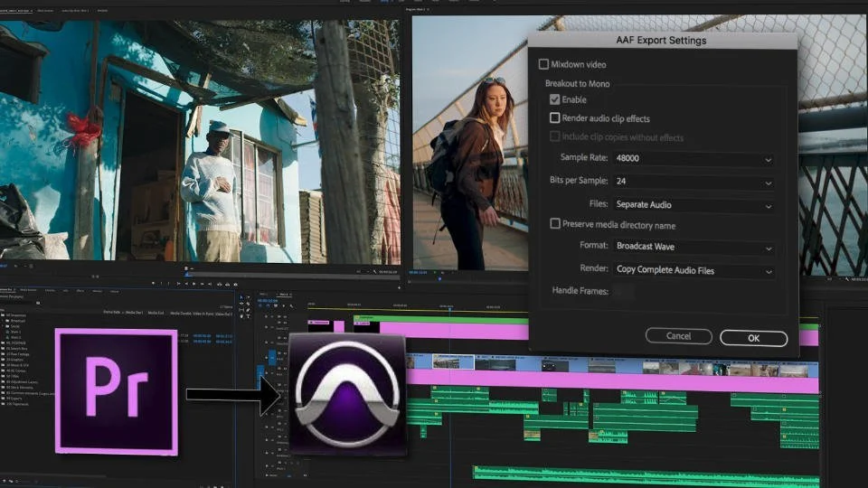This screenshot has height=488, width=868.
Task: Check the Mixdown video checkbox
Action: [543, 64]
